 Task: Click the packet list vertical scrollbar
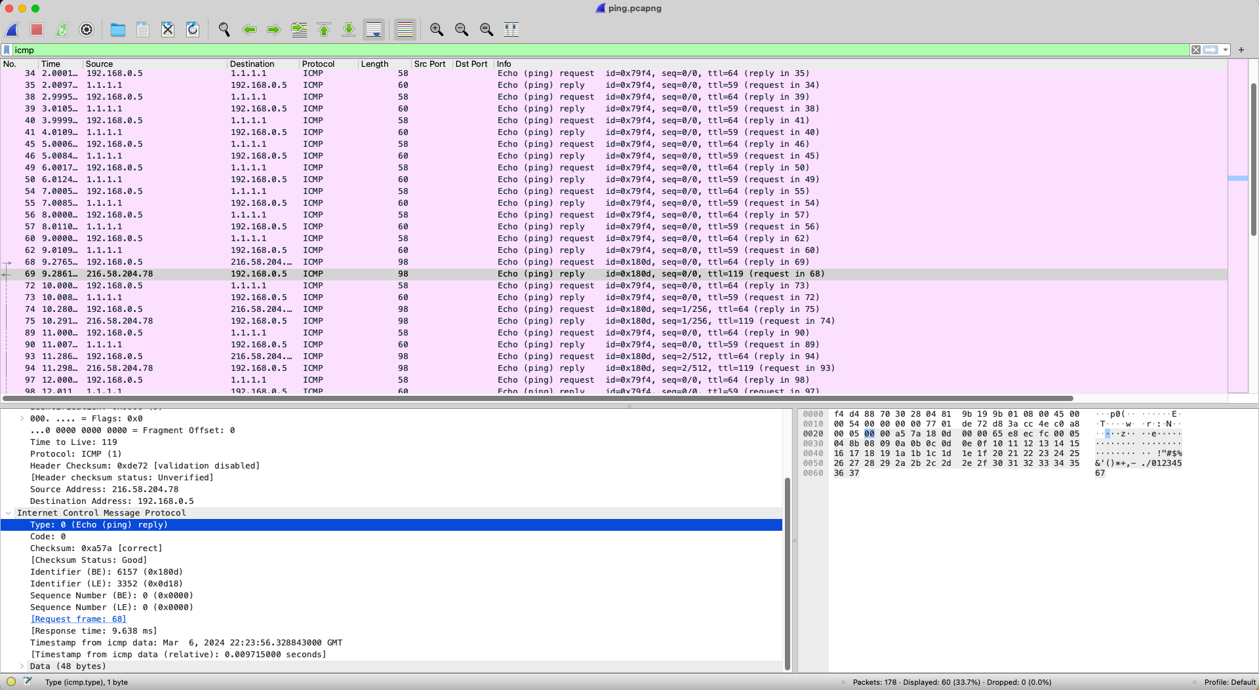tap(1254, 159)
